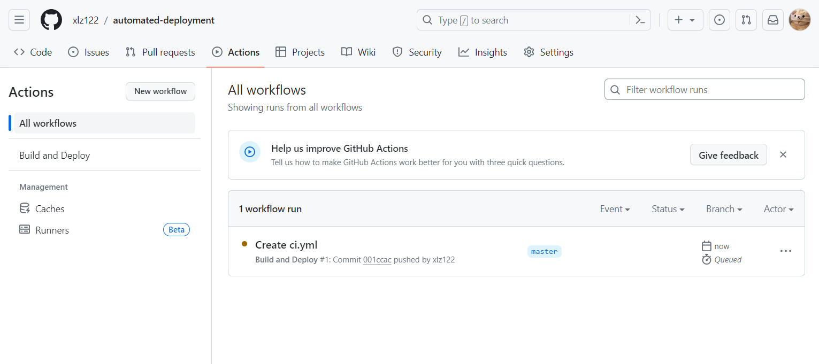Open the issues icon in header

tap(720, 20)
